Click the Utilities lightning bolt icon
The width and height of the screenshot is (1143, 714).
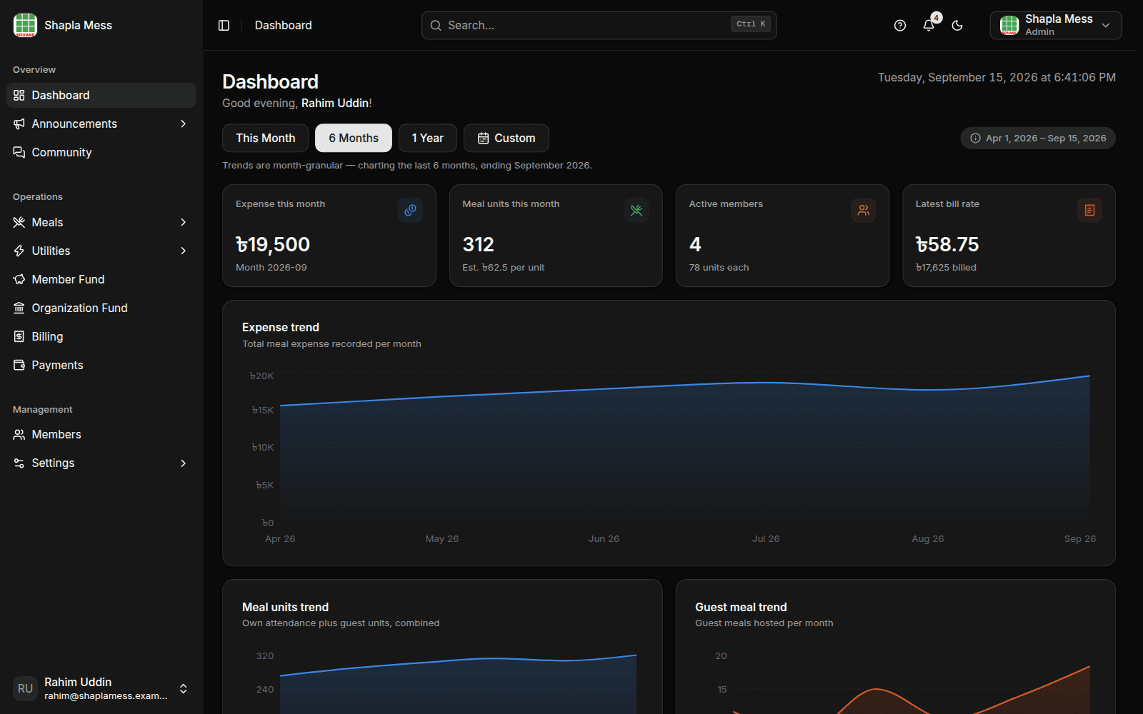[x=19, y=251]
